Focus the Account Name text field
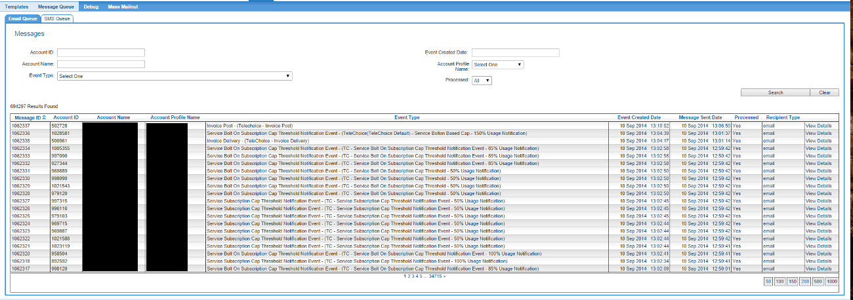Viewport: 853px width, 300px height. pos(101,64)
